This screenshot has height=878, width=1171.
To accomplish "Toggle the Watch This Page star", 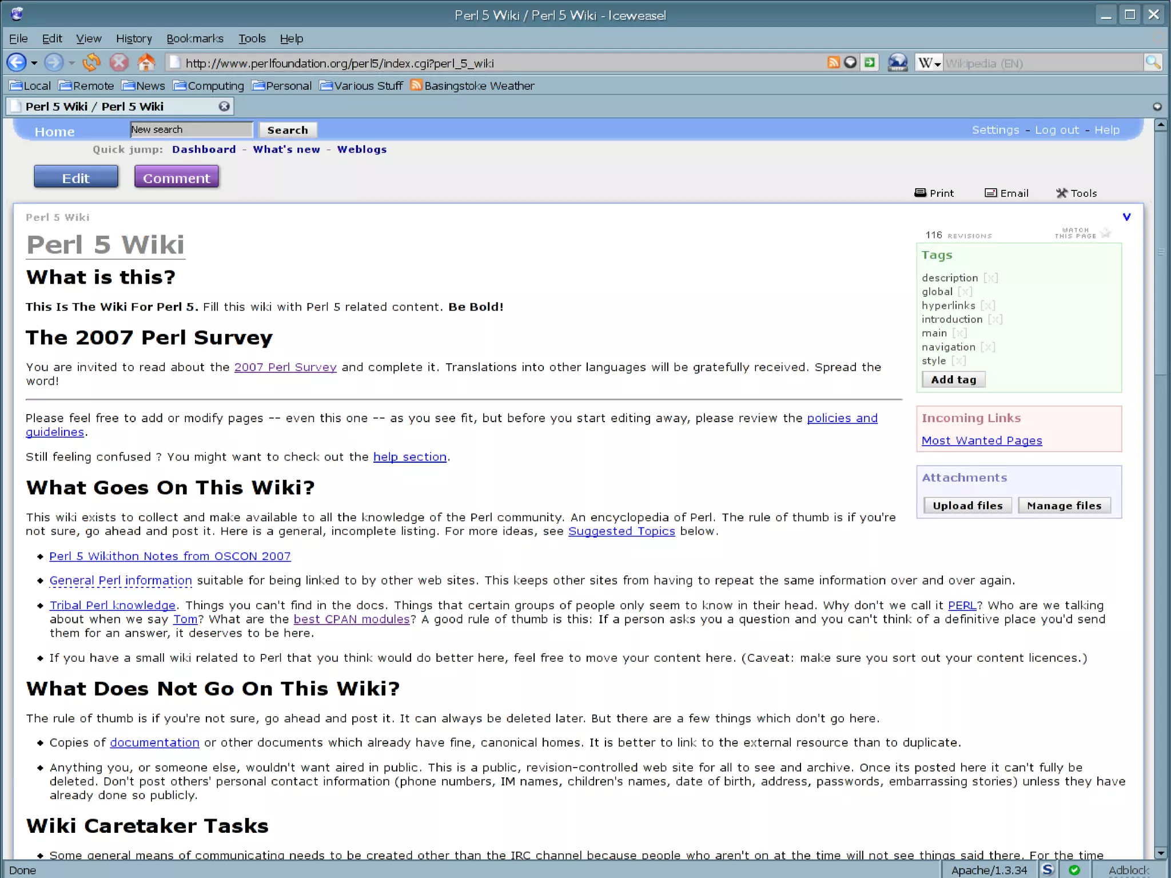I will [x=1106, y=233].
